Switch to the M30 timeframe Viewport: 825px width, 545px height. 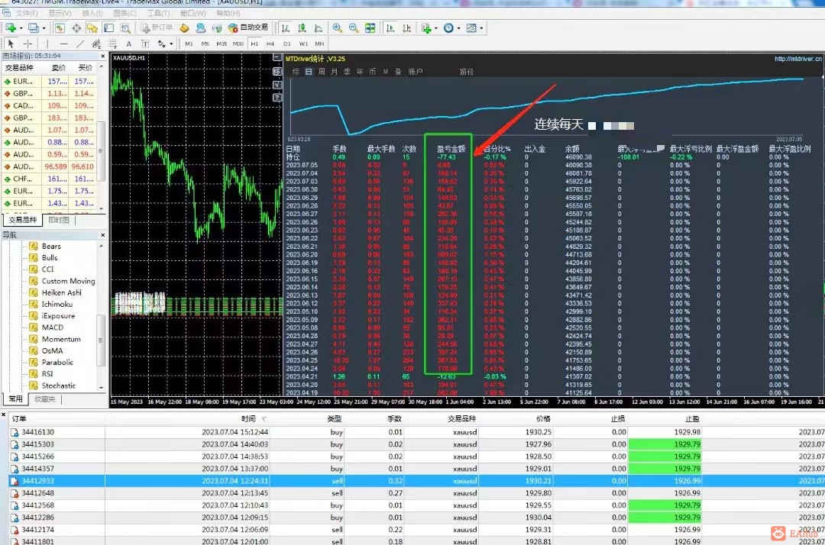click(238, 44)
